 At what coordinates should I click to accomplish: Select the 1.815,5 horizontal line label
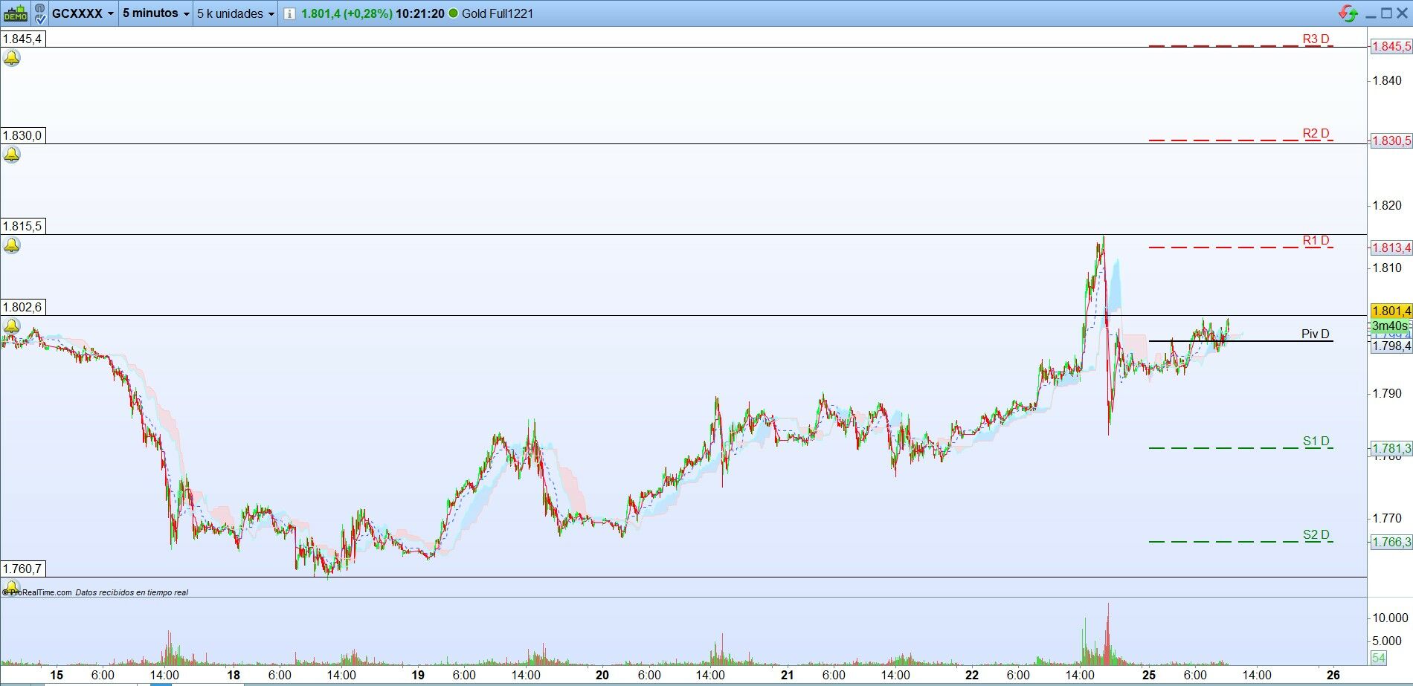[22, 226]
